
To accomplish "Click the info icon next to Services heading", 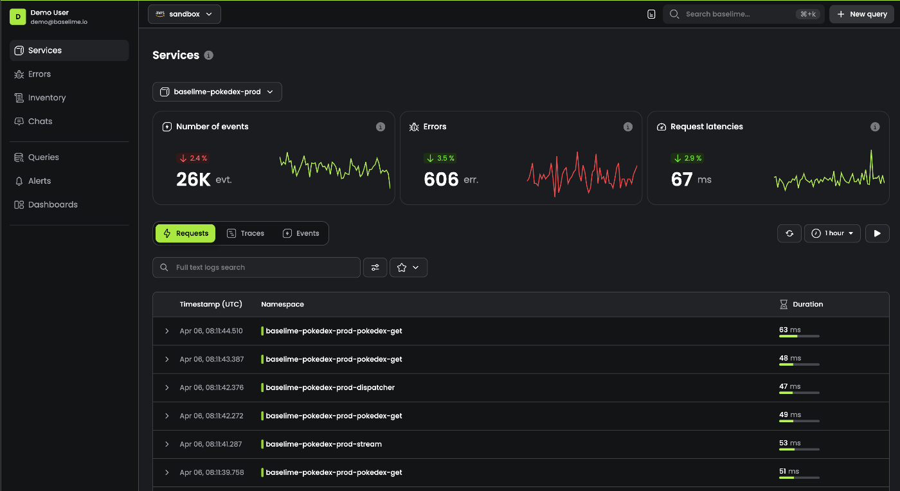I will tap(208, 55).
